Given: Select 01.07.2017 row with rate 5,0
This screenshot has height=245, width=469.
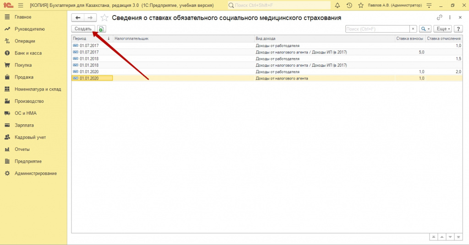Looking at the screenshot, I should [x=267, y=52].
